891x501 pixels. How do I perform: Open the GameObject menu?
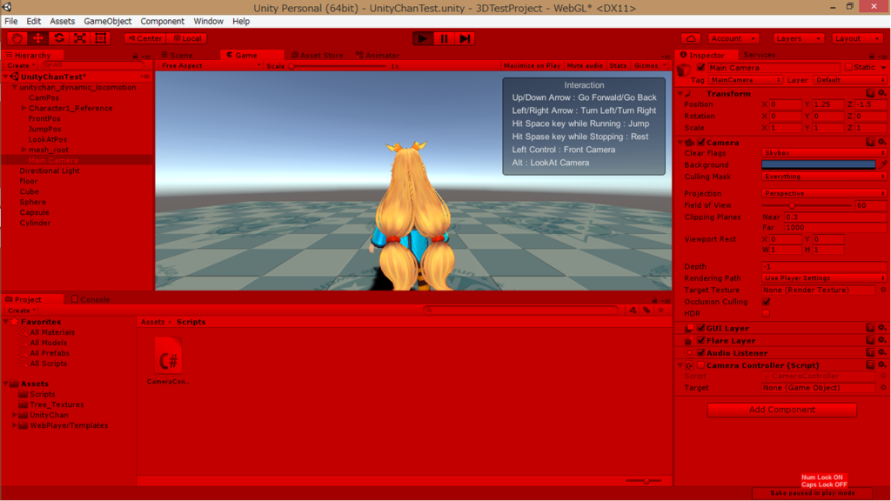coord(107,21)
